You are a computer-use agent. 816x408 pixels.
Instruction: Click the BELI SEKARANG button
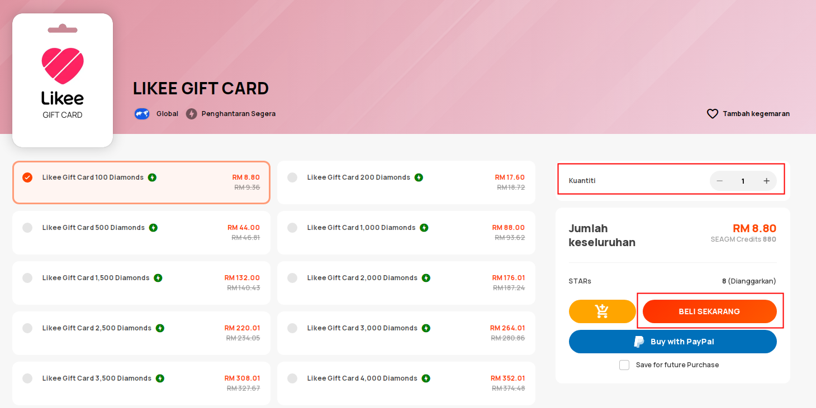tap(710, 311)
